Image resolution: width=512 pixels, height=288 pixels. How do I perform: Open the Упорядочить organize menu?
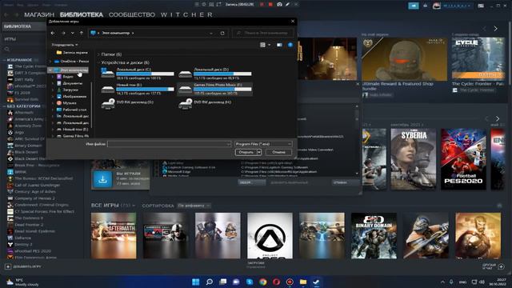coord(64,45)
